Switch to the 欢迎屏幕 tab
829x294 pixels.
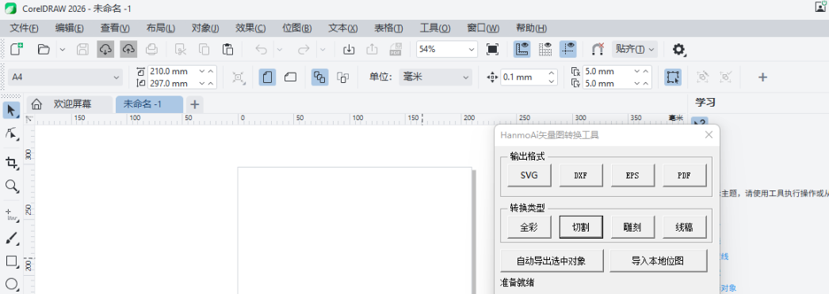pos(69,104)
